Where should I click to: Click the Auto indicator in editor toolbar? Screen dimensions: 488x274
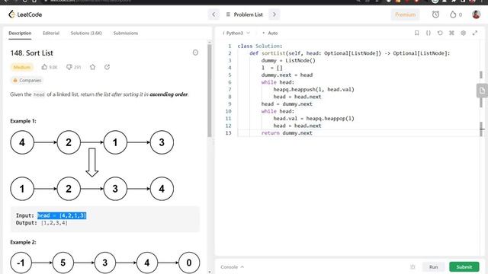(x=270, y=33)
